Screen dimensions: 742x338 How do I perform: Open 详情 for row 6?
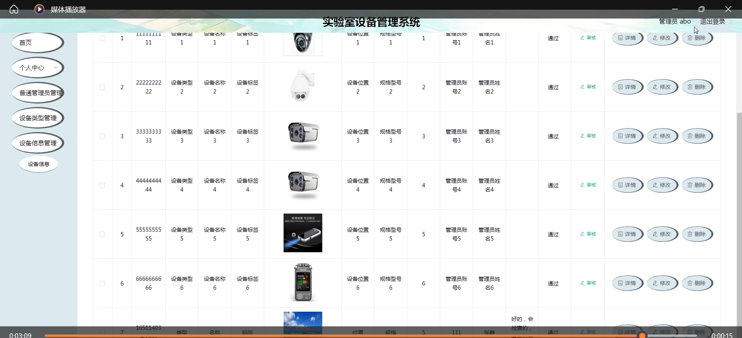click(628, 283)
